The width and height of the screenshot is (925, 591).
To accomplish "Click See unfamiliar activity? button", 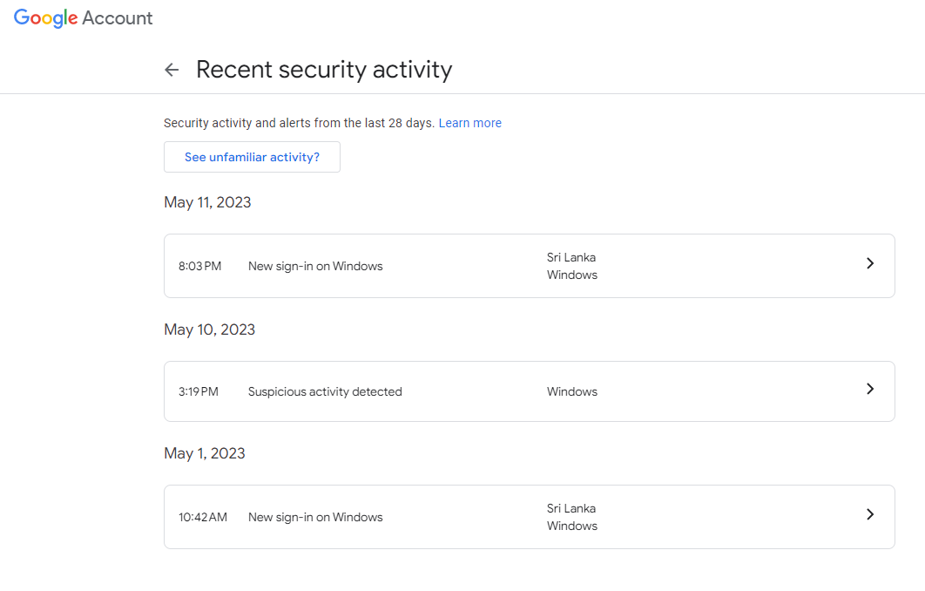I will point(252,157).
